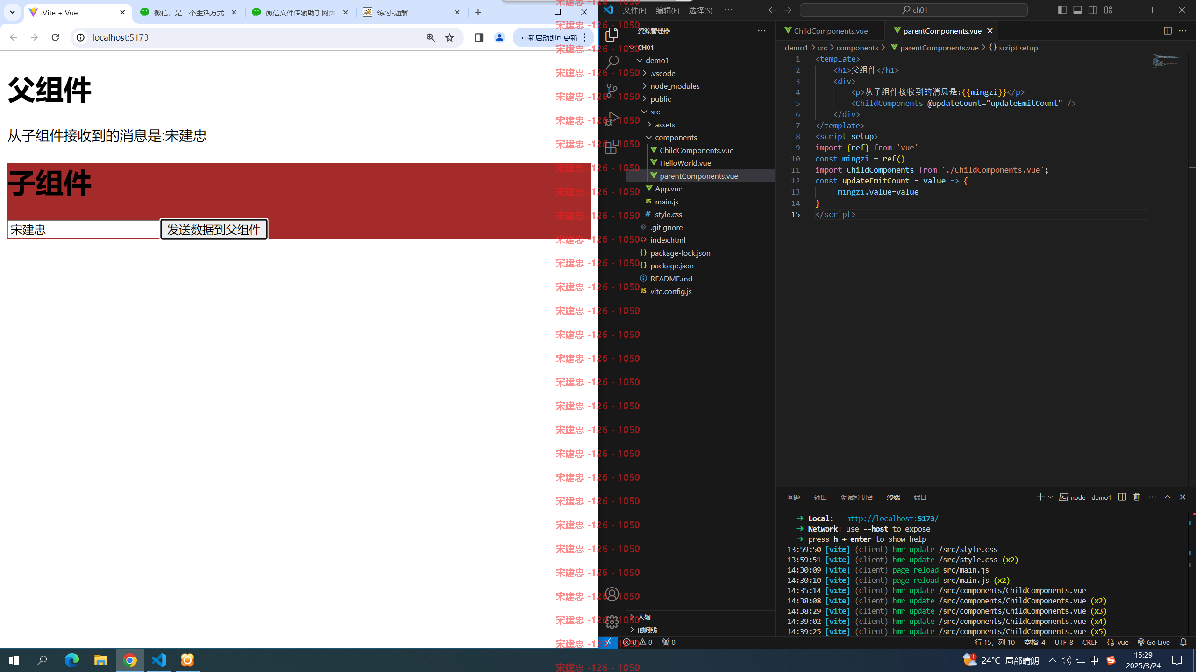Open Accounts icon in activity bar
This screenshot has width=1196, height=672.
click(612, 594)
